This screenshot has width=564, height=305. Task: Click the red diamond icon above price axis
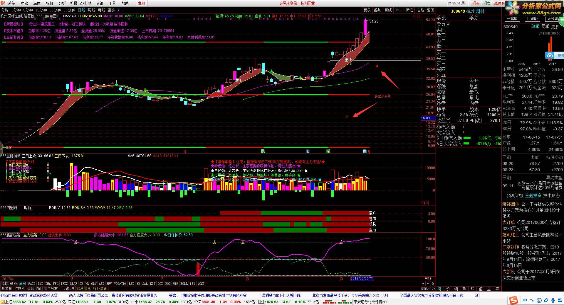pos(414,17)
